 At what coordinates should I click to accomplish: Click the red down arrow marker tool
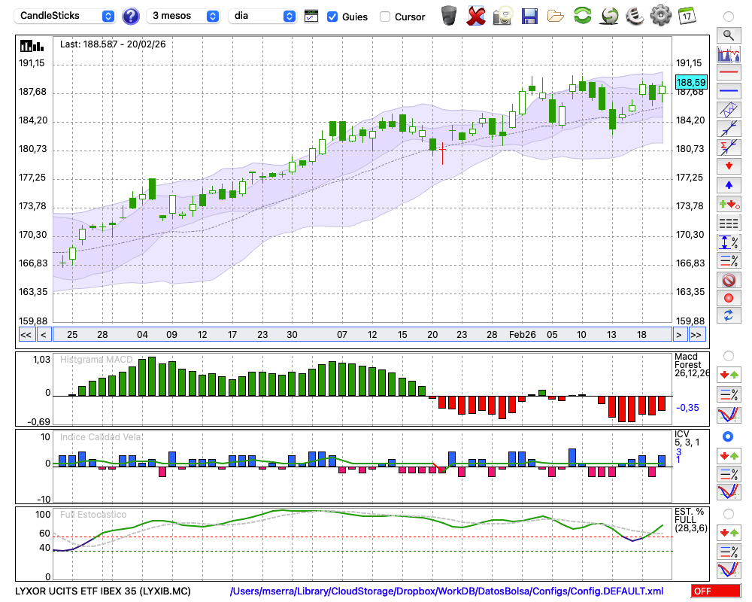point(729,166)
